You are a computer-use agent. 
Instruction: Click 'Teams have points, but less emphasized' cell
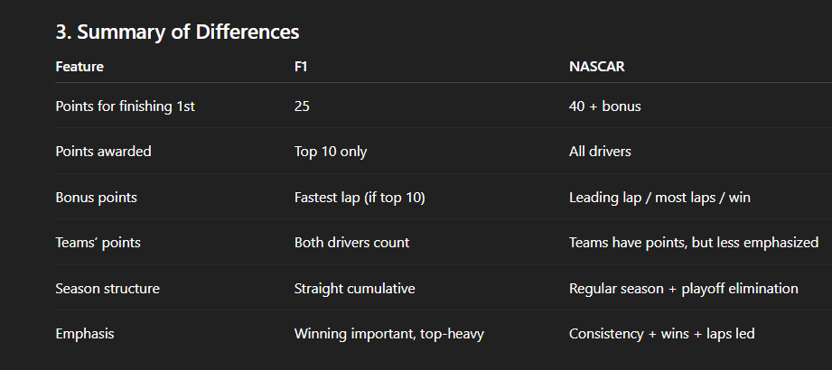(694, 243)
